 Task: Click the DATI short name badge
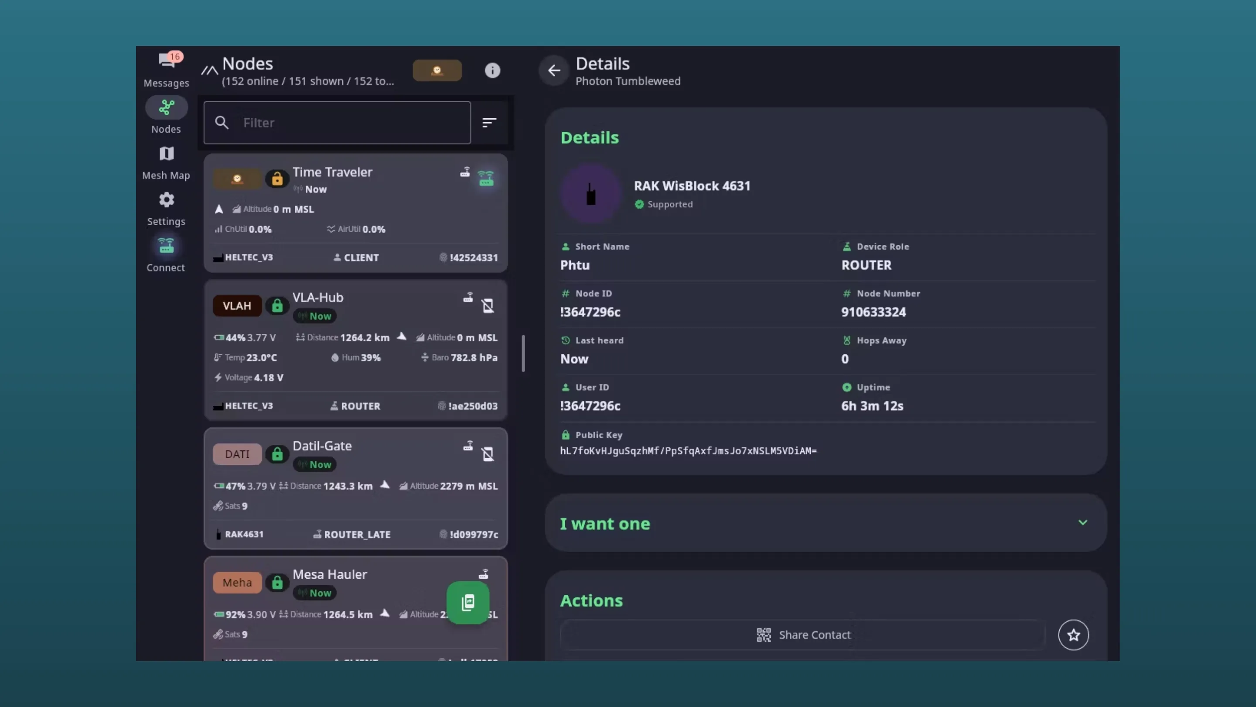point(237,454)
